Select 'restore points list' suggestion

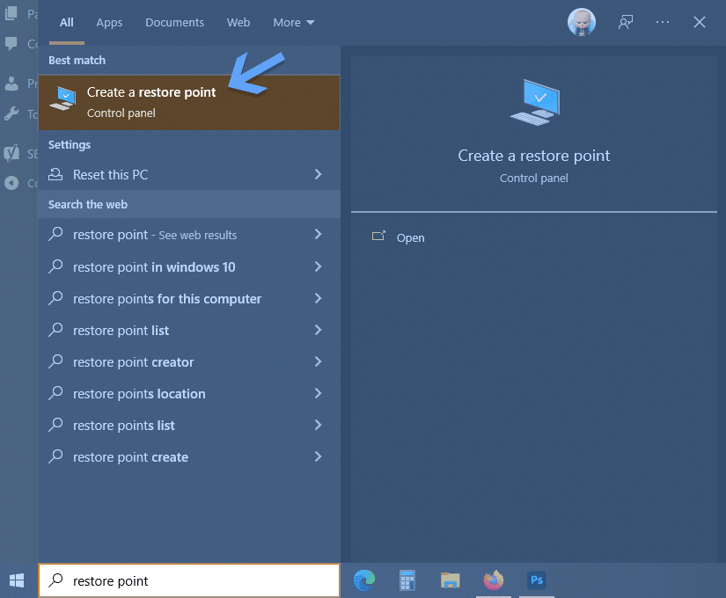coord(189,425)
